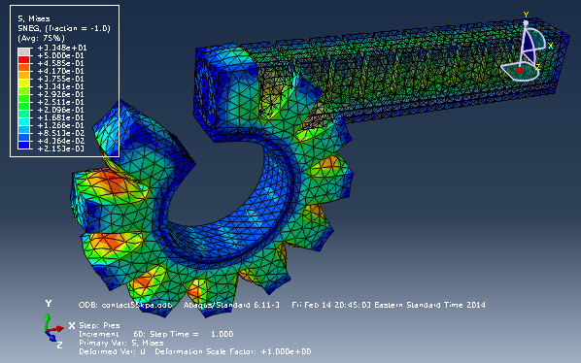Screen dimensions: 581x363
Task: Click the legend value +4.170e-01
Action: (x=61, y=71)
